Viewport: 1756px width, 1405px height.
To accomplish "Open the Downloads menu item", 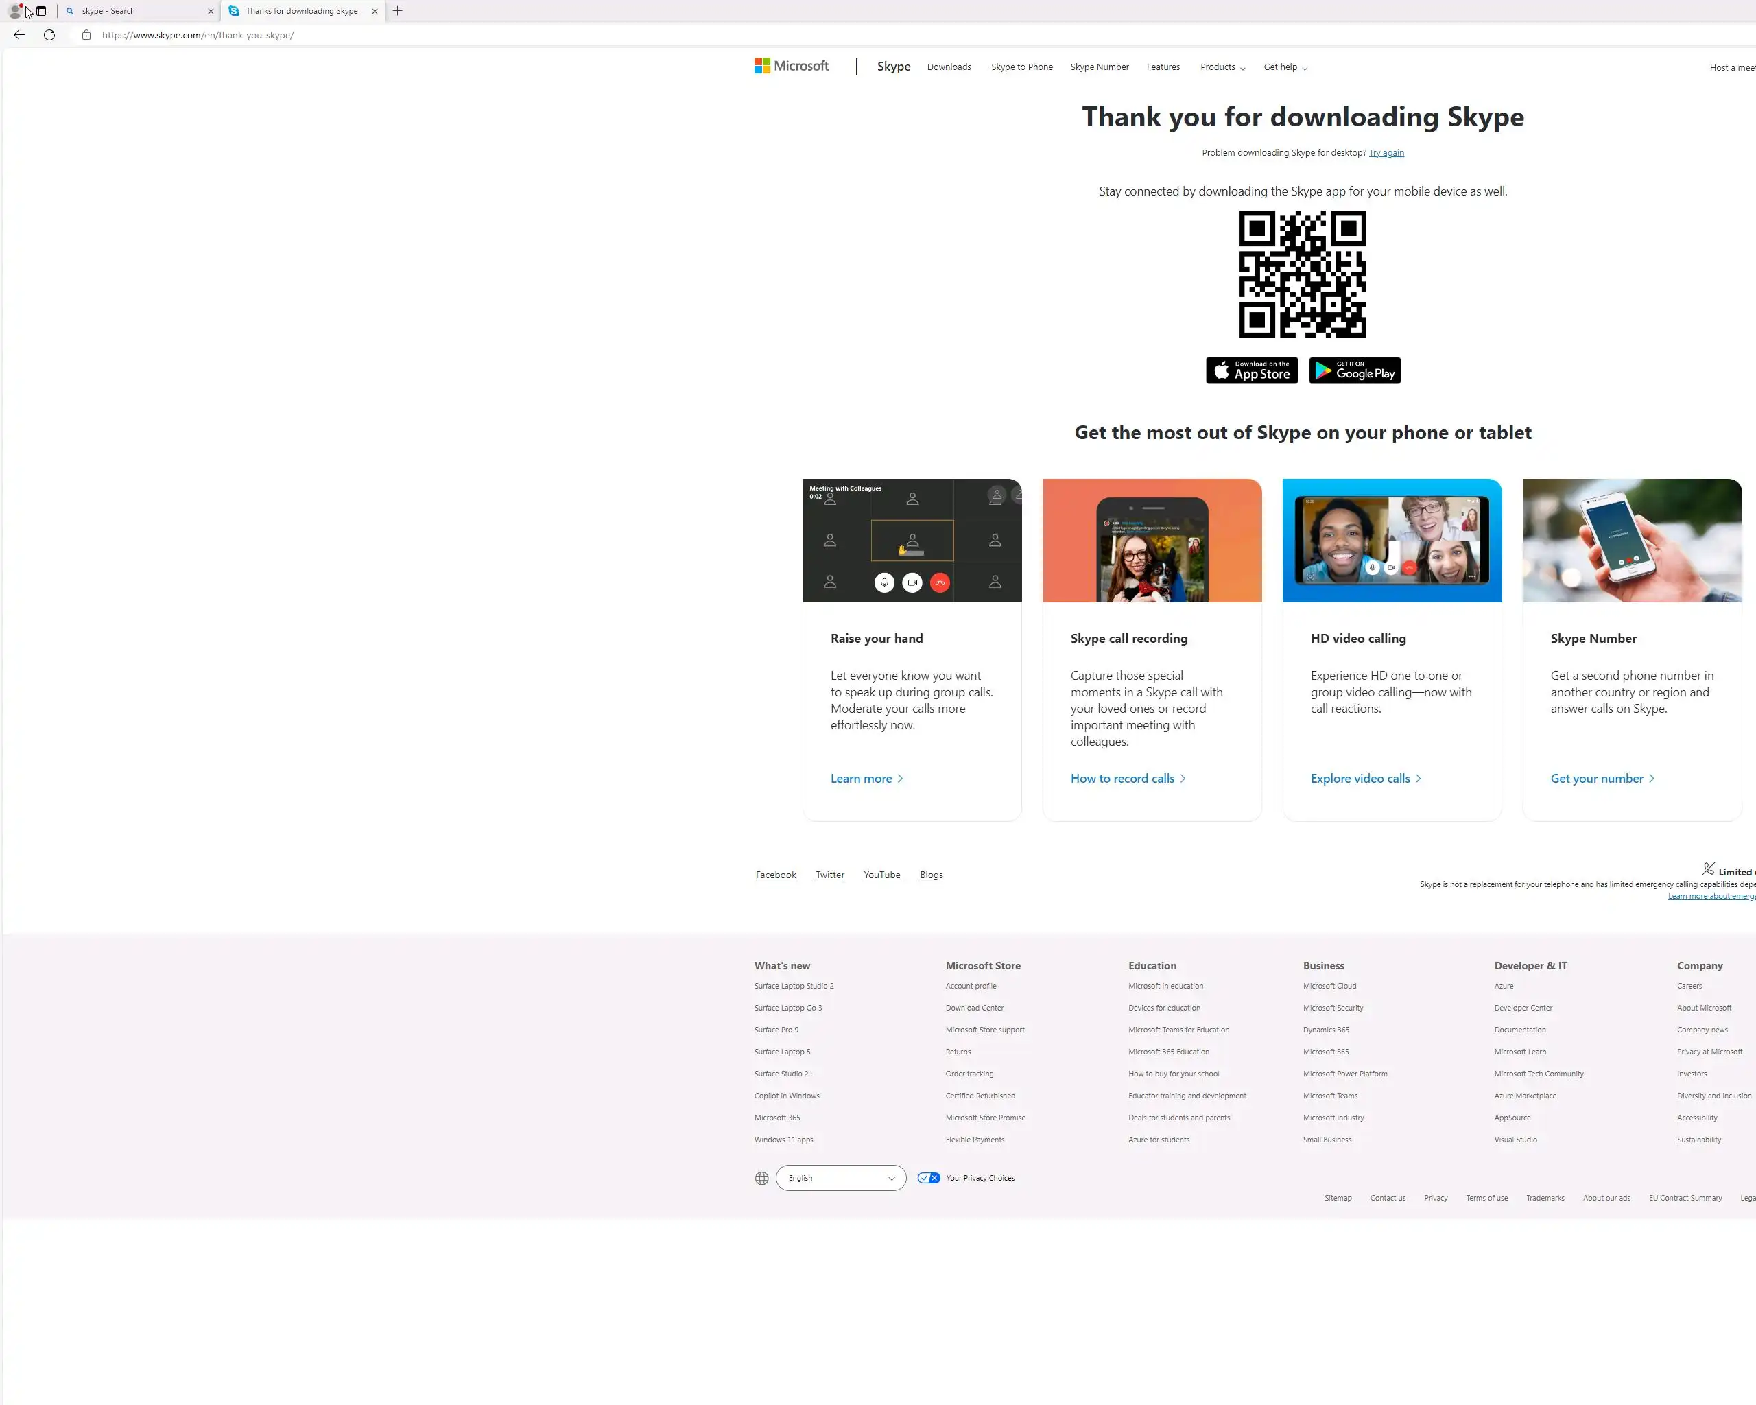I will (949, 67).
